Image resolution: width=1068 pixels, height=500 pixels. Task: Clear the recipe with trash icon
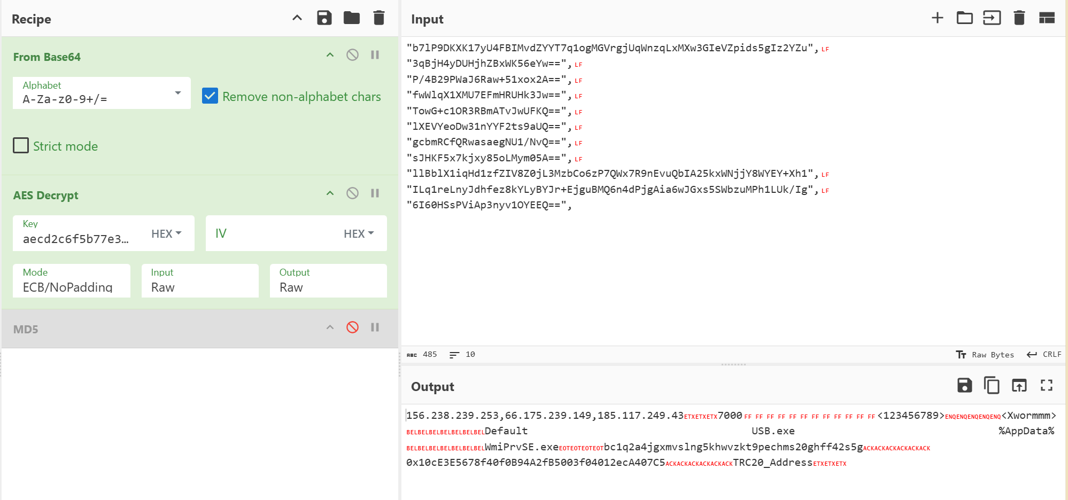[x=379, y=18]
